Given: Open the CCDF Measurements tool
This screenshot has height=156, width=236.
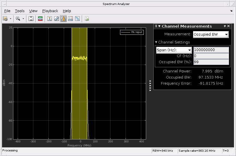Looking at the screenshot, I should [77, 19].
